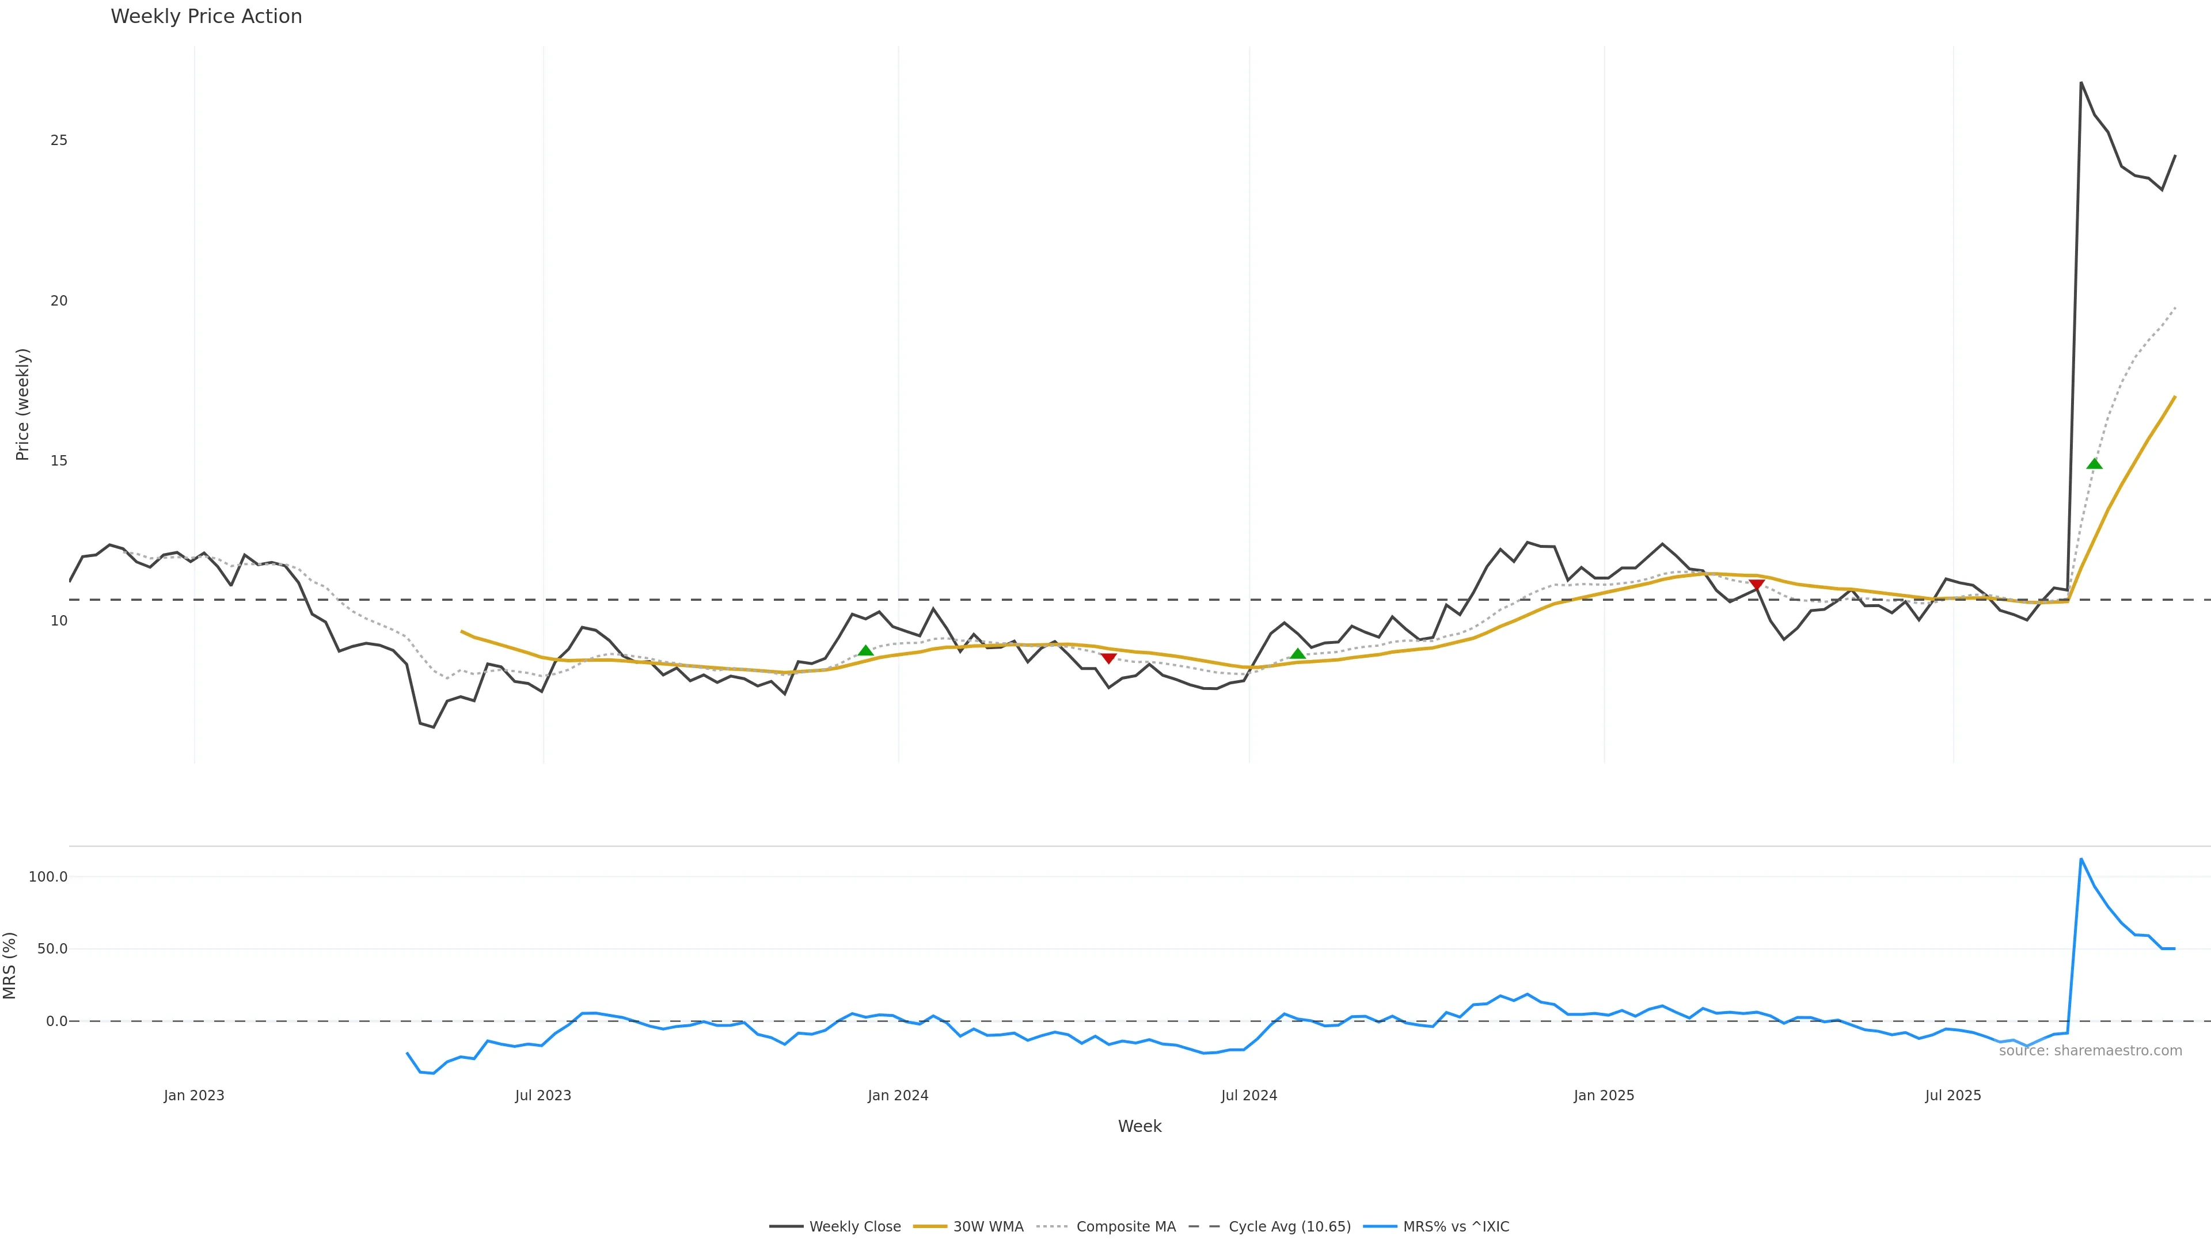Toggle the Cycle Avg (10.65) legend entry
The width and height of the screenshot is (2211, 1243).
point(1289,1227)
